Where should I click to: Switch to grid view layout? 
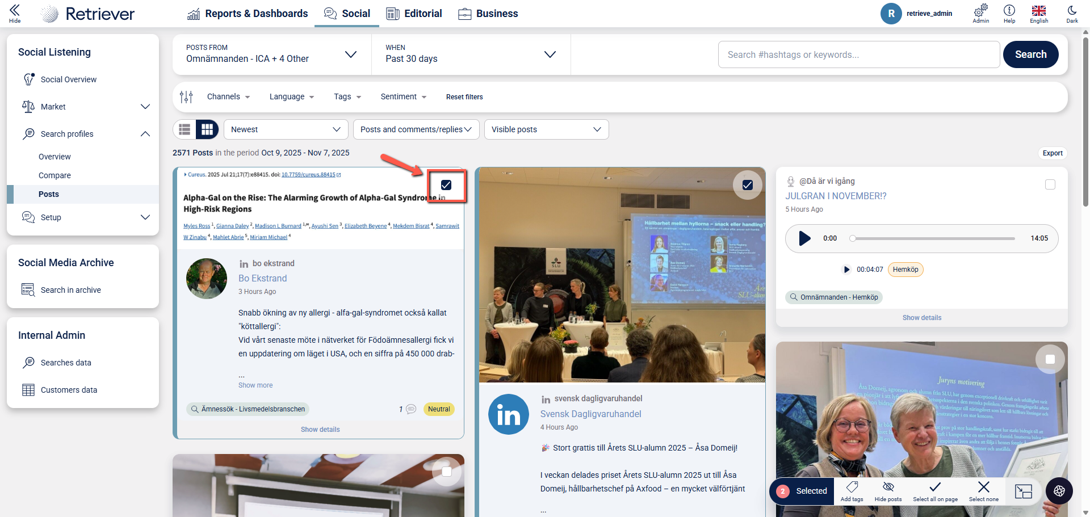[x=207, y=129]
